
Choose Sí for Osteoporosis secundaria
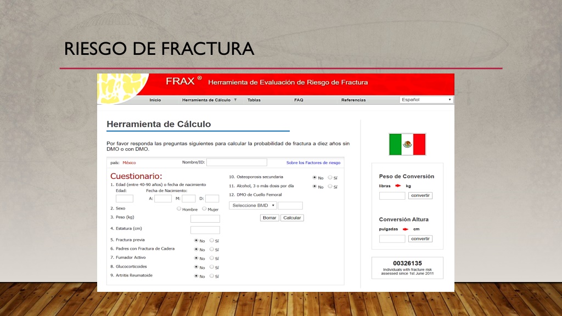tap(330, 177)
